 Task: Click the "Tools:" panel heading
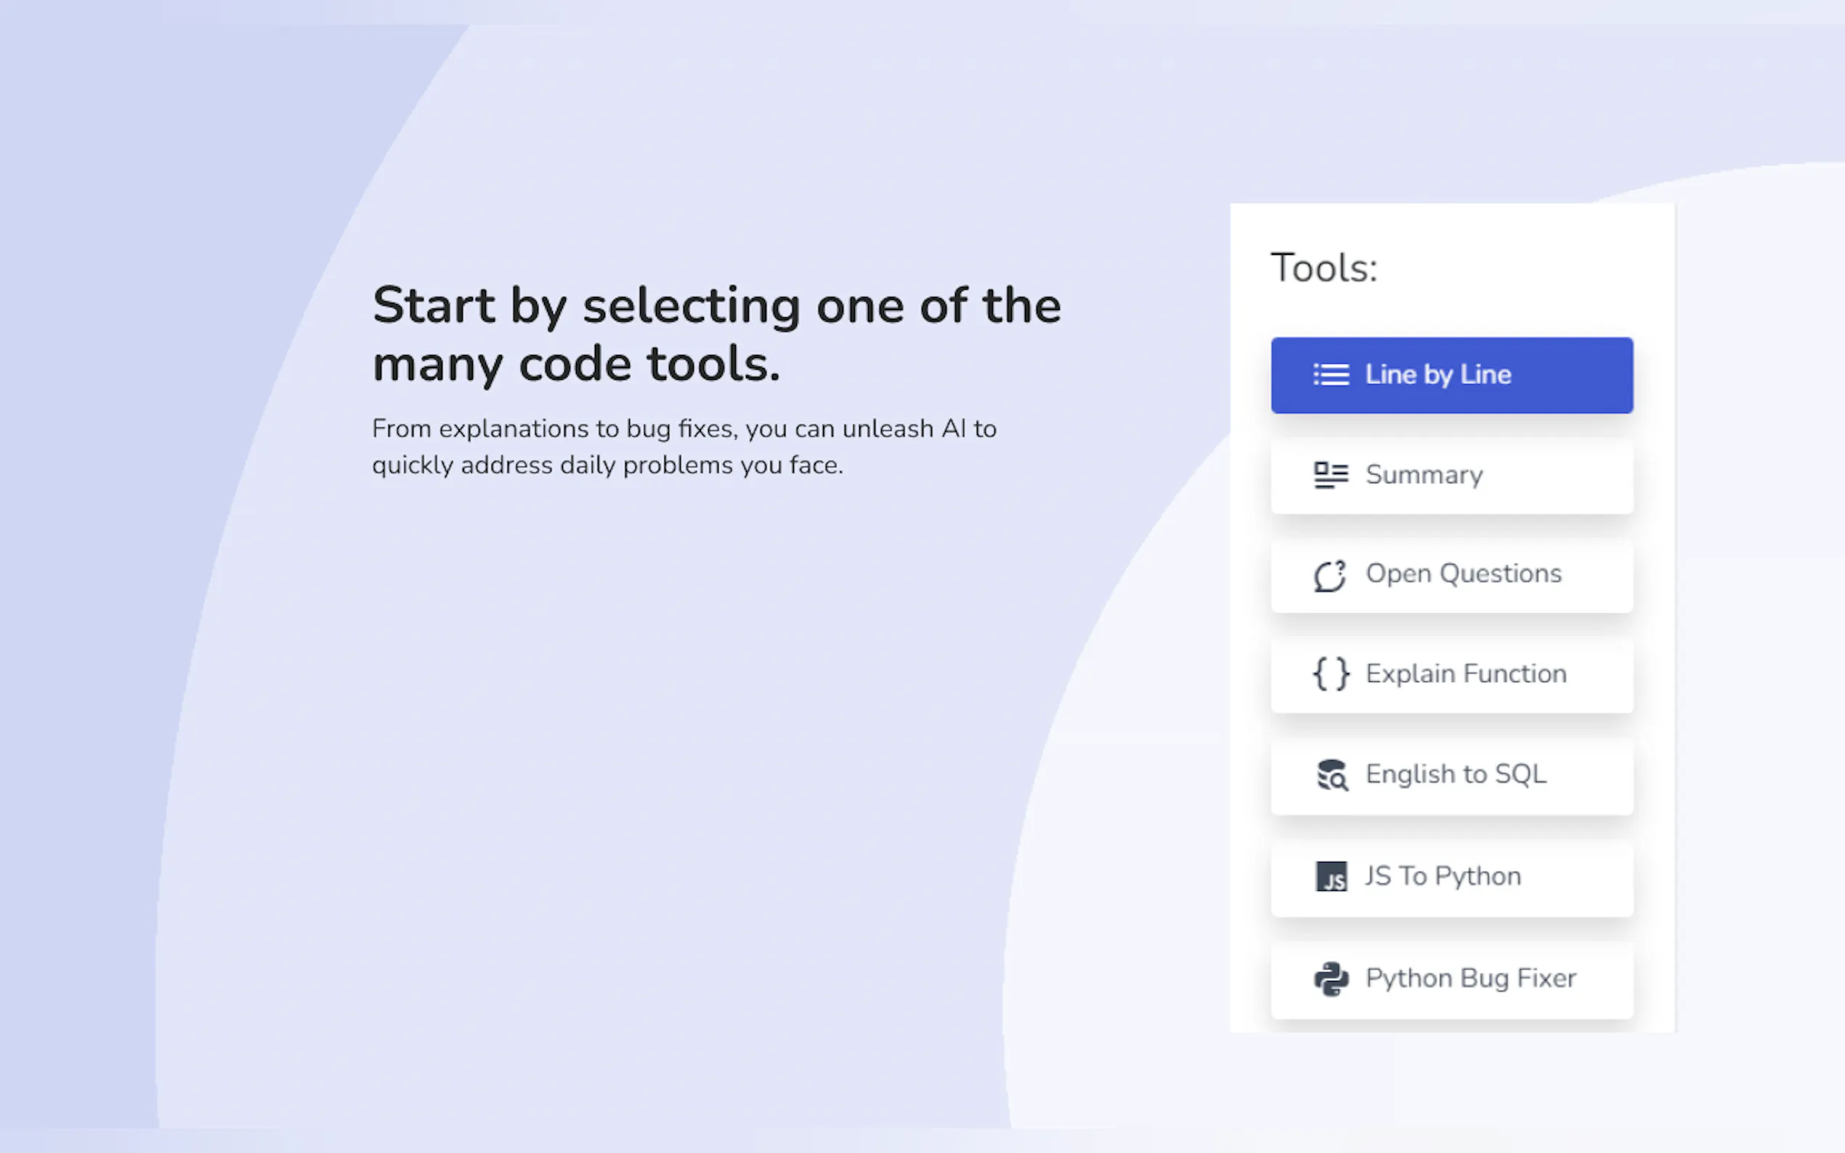1323,269
